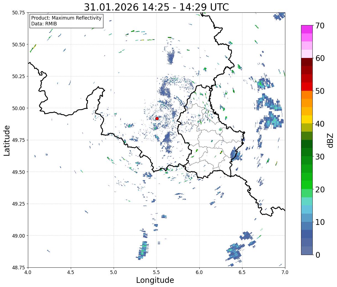This screenshot has height=287, width=337.
Task: Click the colorbar tick label 0
Action: point(318,255)
